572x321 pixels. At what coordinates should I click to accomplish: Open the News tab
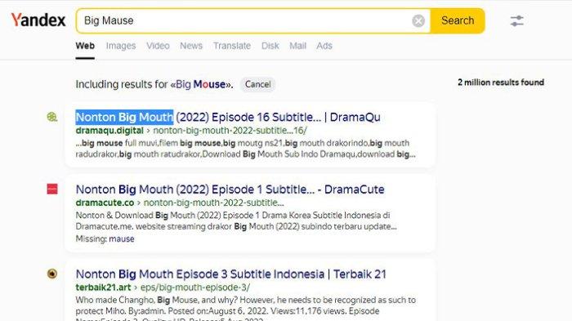tap(191, 46)
